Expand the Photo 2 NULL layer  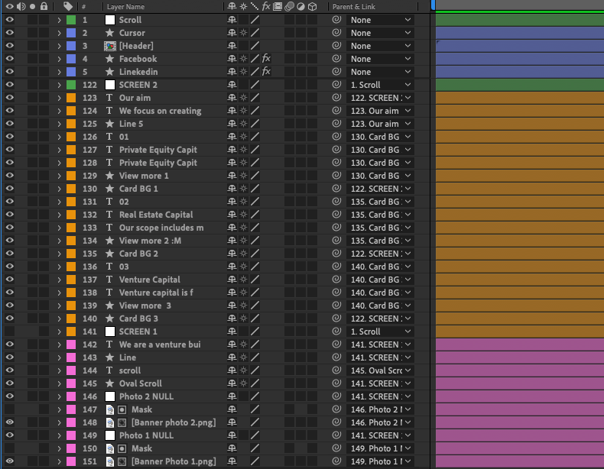(59, 396)
